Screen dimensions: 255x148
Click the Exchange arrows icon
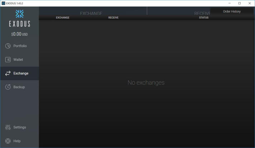tap(8, 73)
